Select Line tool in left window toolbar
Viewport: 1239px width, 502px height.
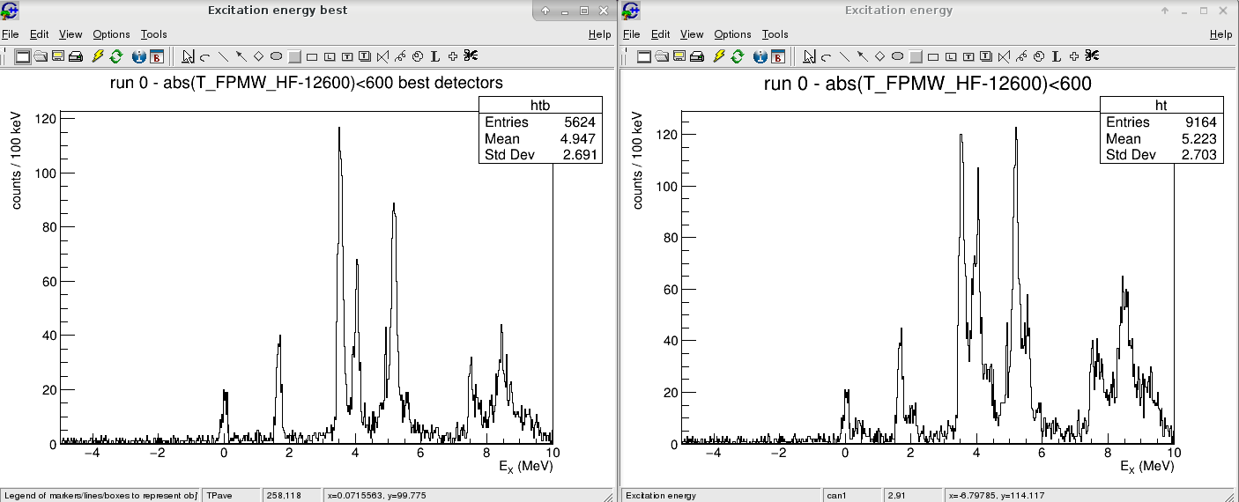[x=223, y=56]
